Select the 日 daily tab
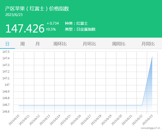 [7, 44]
